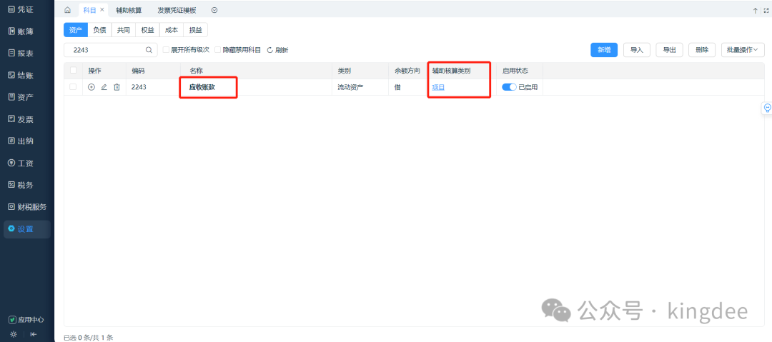
Task: Select the 权益 category tab
Action: [x=147, y=30]
